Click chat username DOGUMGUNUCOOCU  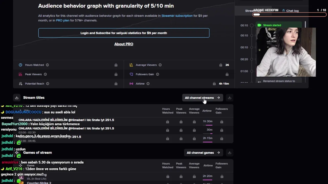click(x=23, y=112)
